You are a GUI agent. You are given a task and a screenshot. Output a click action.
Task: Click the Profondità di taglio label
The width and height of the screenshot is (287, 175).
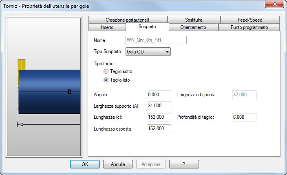[x=196, y=117]
